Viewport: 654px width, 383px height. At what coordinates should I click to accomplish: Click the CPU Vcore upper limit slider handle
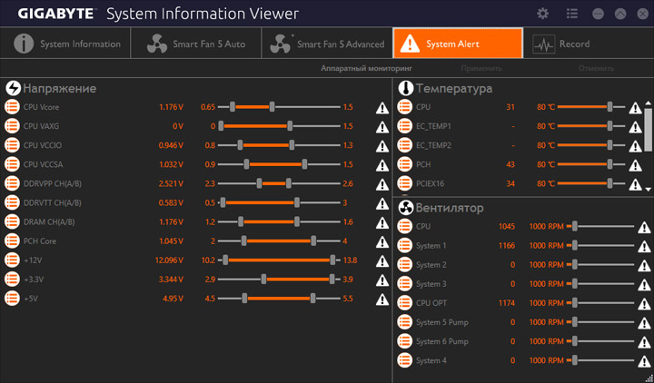(x=272, y=107)
